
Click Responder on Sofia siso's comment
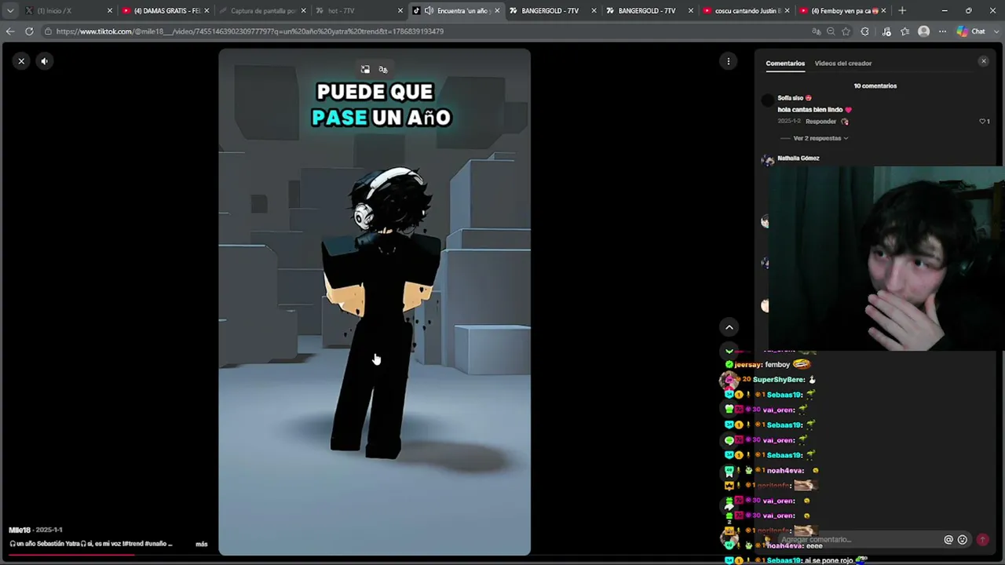pos(820,122)
